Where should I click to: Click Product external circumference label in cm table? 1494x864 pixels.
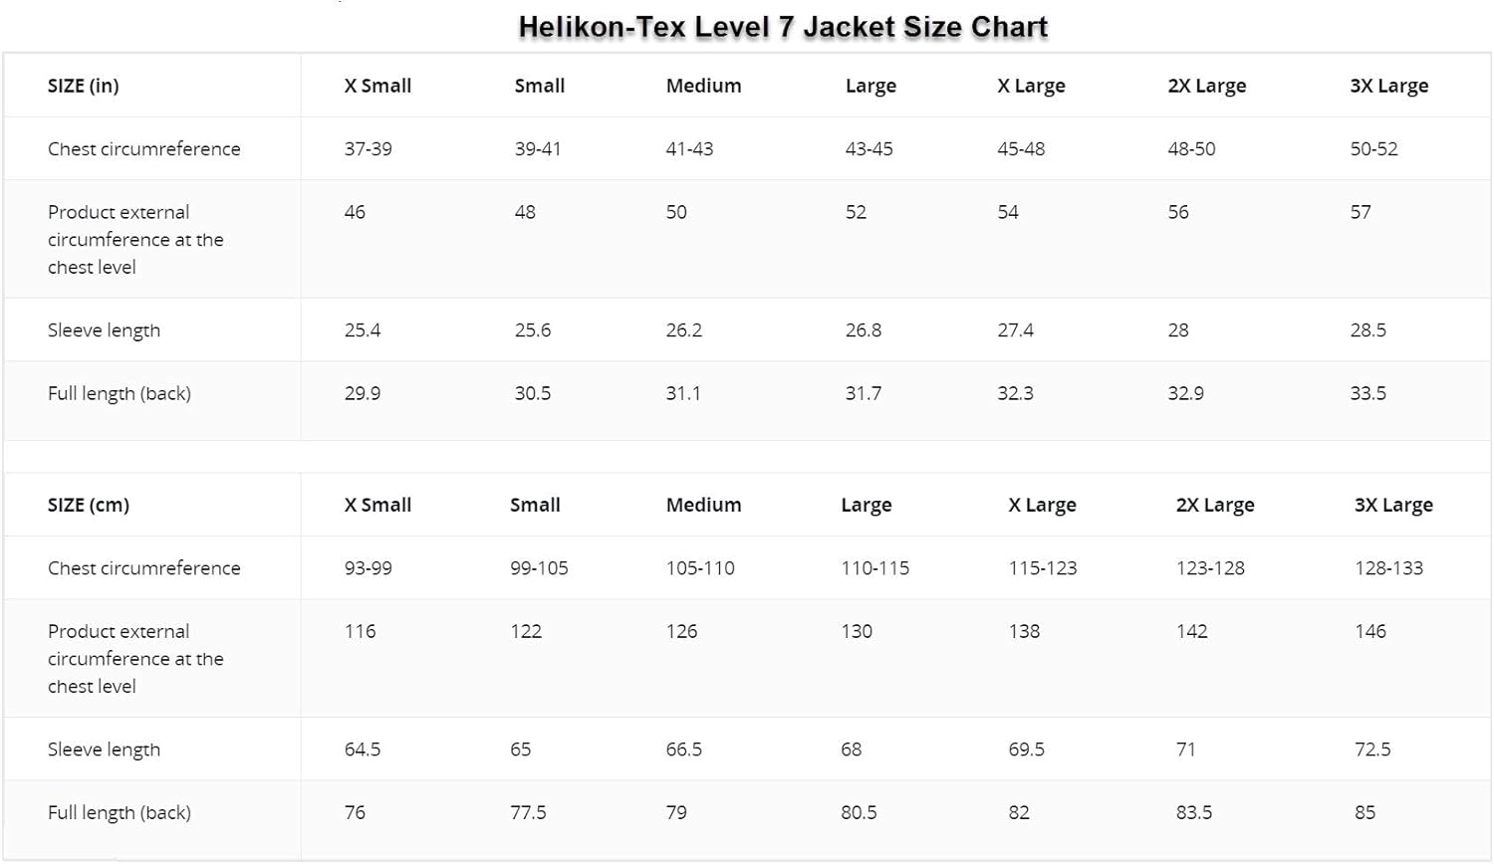point(135,658)
